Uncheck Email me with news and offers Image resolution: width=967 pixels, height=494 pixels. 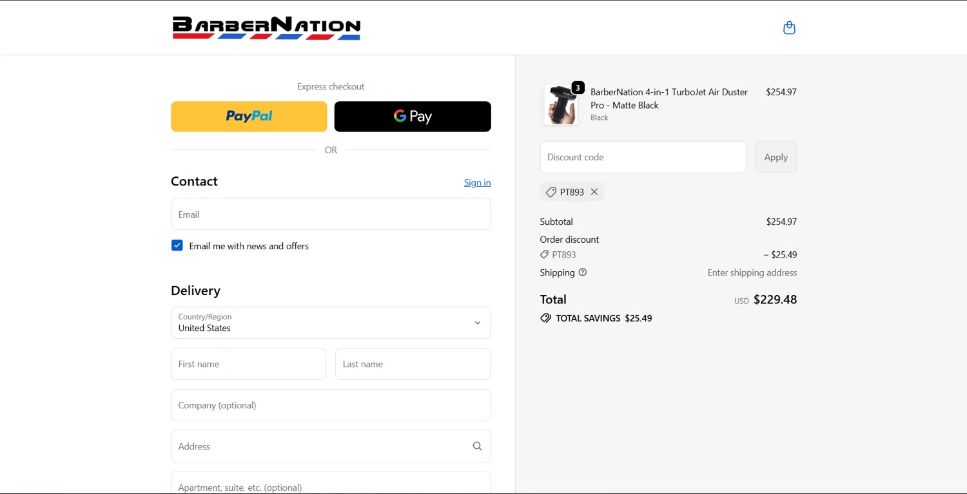[177, 245]
